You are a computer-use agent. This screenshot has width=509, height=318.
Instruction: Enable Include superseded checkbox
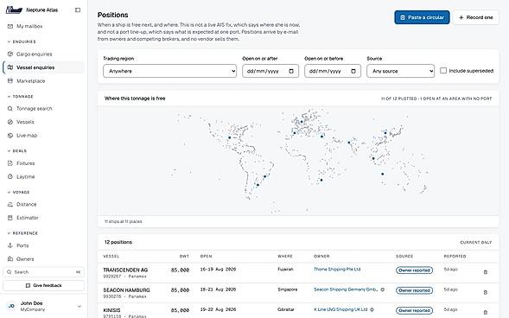[x=443, y=70]
